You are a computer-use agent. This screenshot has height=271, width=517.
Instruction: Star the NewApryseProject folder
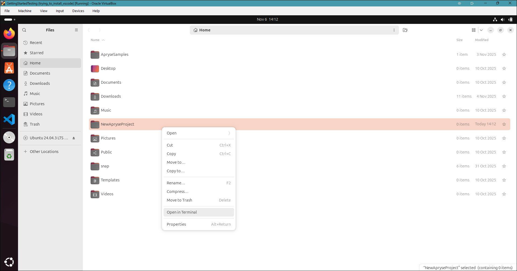tap(504, 124)
